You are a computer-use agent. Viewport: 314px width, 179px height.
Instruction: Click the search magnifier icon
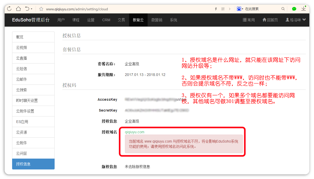pos(283,9)
